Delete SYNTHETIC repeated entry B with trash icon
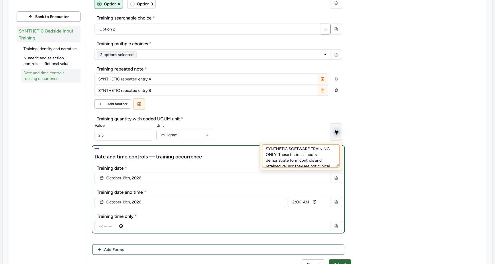Image resolution: width=495 pixels, height=264 pixels. coord(336,90)
